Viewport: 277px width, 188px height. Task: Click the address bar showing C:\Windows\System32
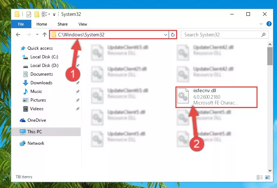[109, 35]
